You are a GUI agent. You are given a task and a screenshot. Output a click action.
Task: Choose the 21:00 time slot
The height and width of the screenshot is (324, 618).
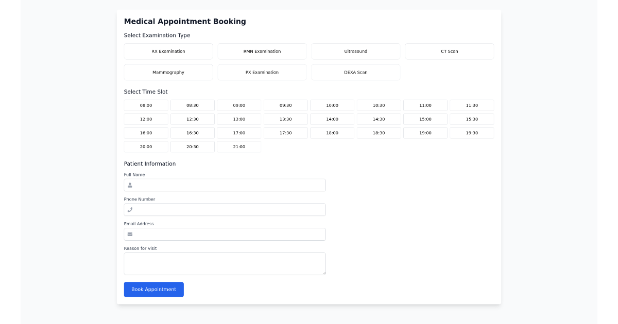pyautogui.click(x=239, y=146)
